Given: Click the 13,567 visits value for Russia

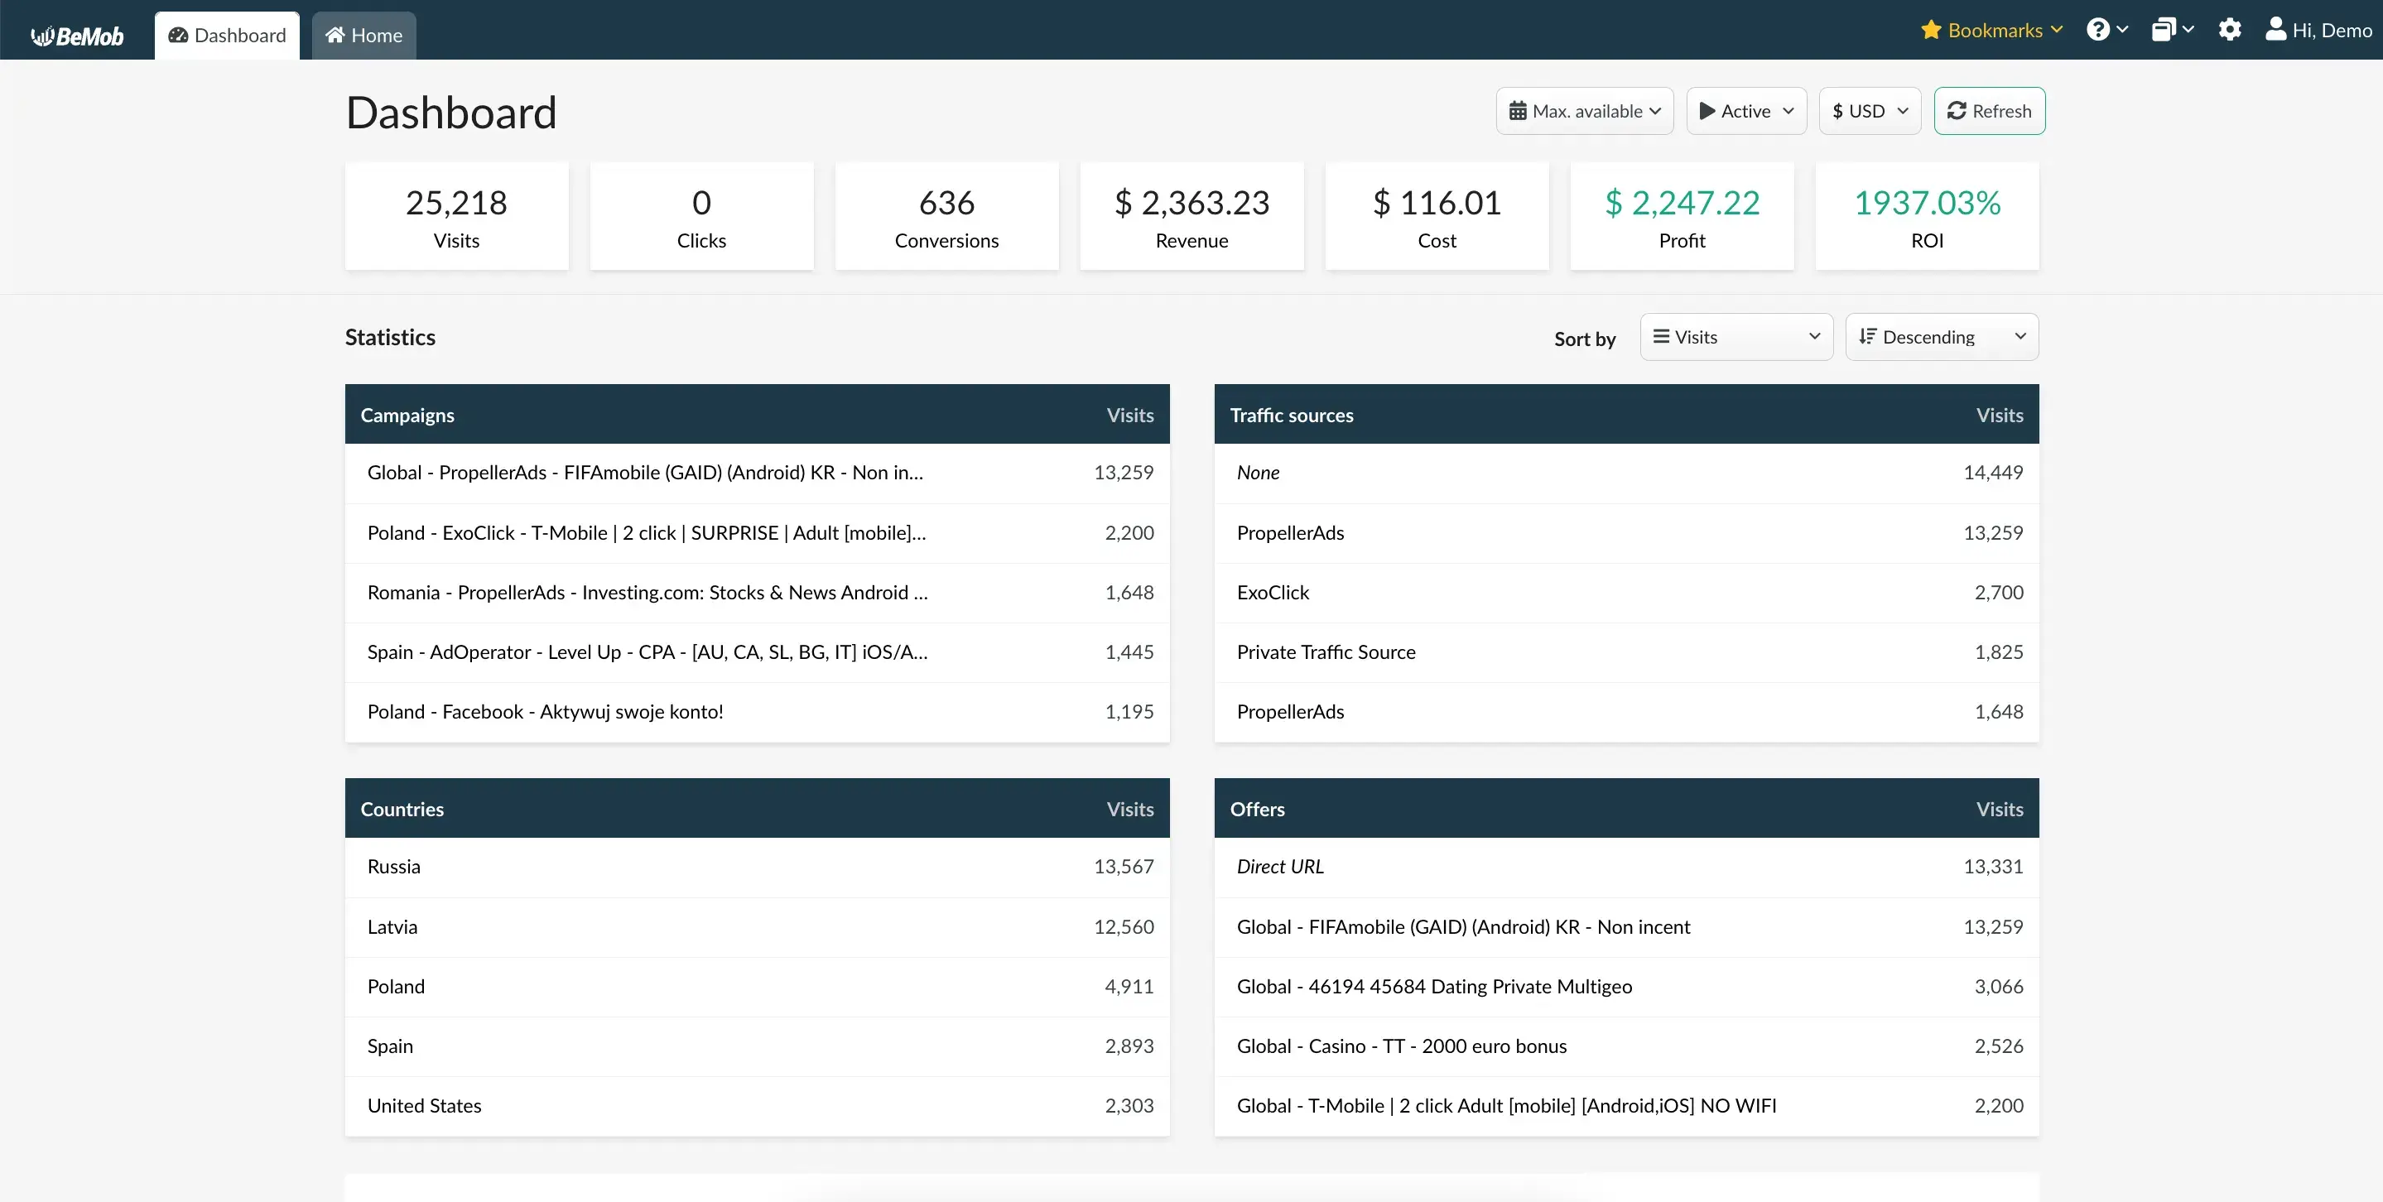Looking at the screenshot, I should pyautogui.click(x=1123, y=868).
